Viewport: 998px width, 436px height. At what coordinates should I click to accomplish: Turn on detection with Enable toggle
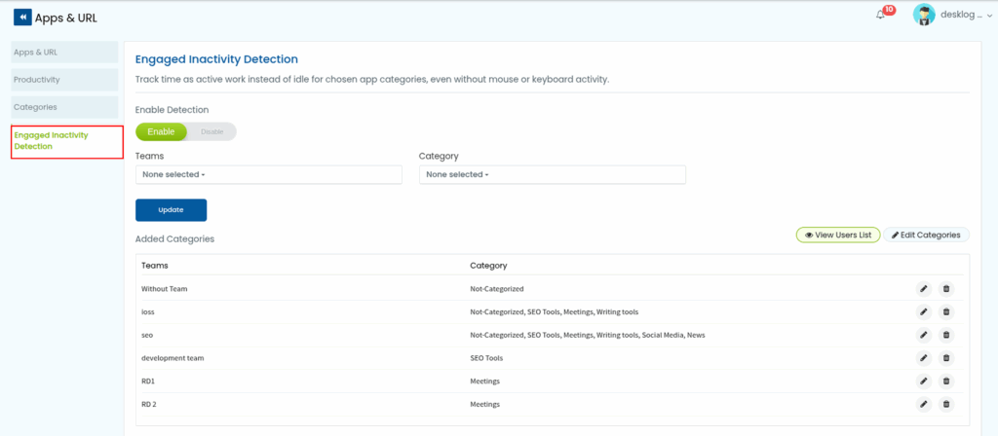[x=161, y=131]
